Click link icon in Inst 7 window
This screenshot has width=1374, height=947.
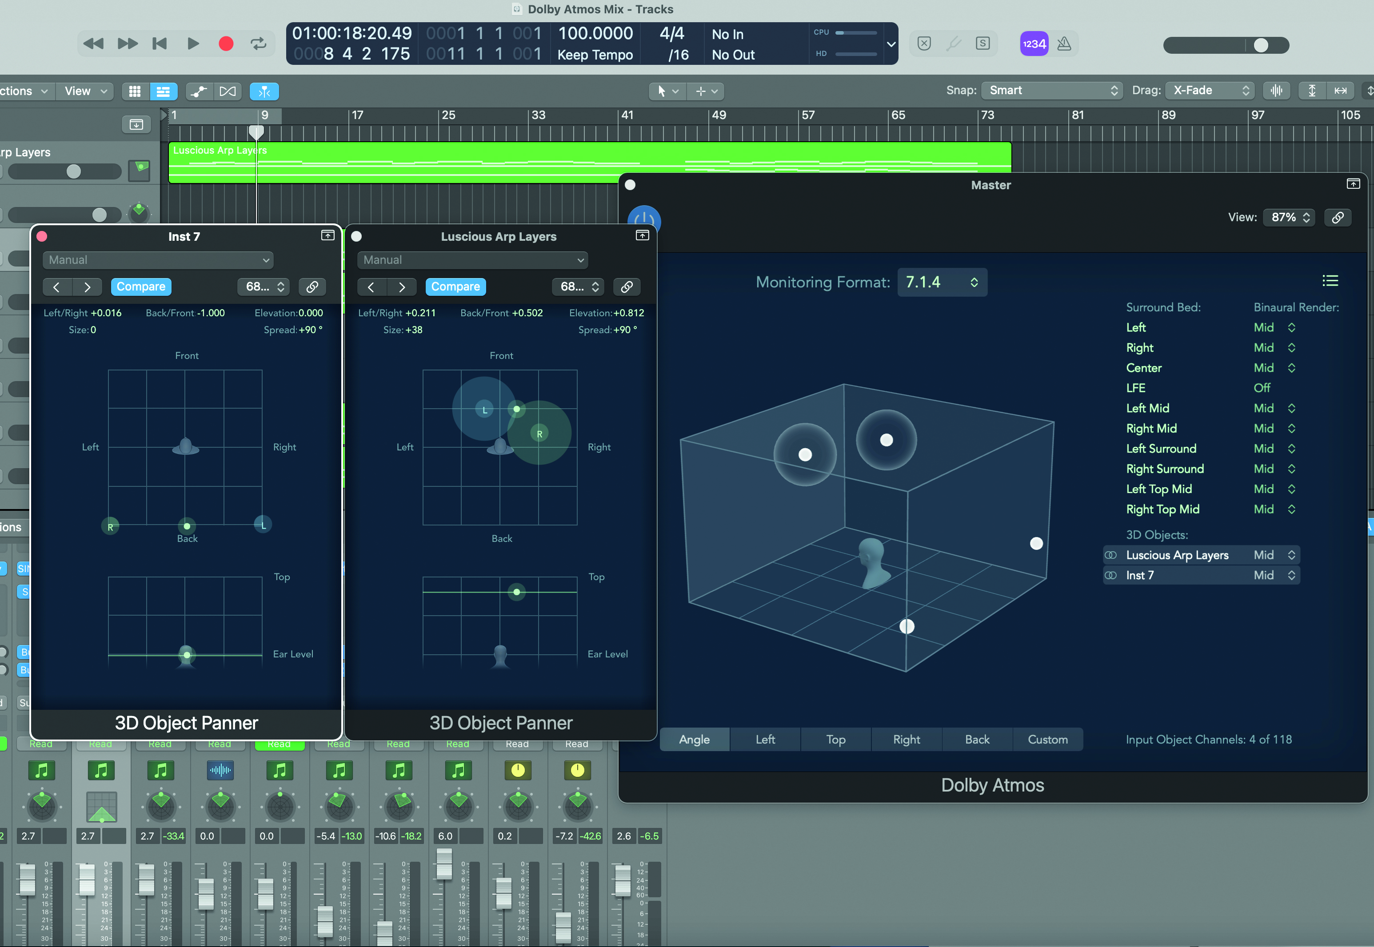tap(312, 287)
